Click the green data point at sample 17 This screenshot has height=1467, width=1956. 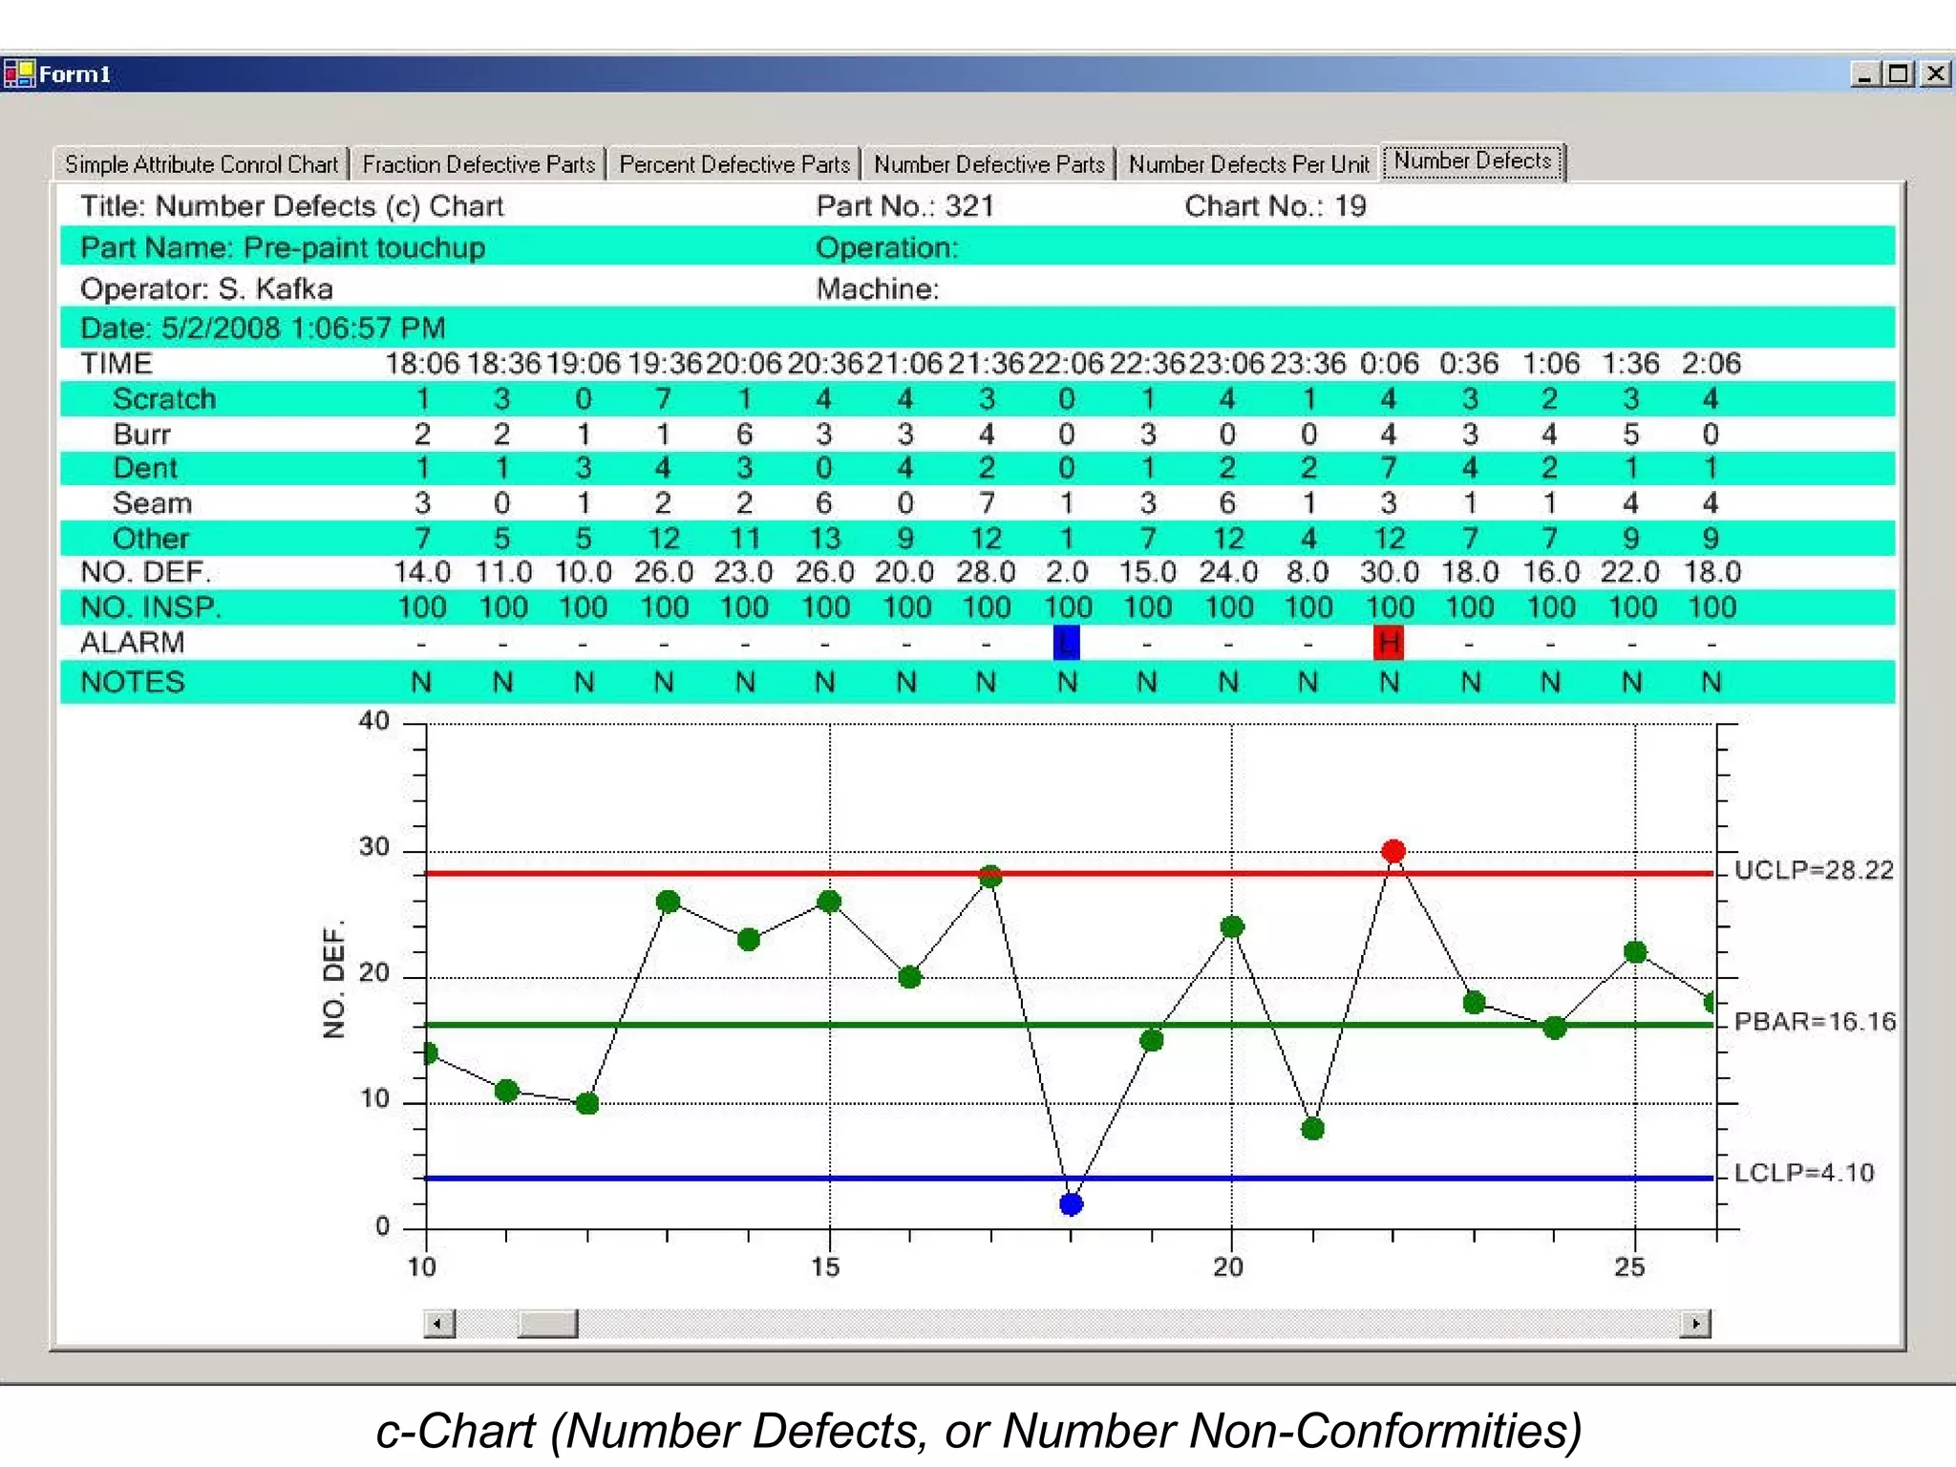point(990,876)
